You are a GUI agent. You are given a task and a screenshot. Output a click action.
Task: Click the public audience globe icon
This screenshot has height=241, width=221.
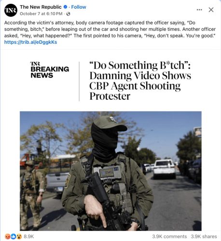(x=68, y=14)
